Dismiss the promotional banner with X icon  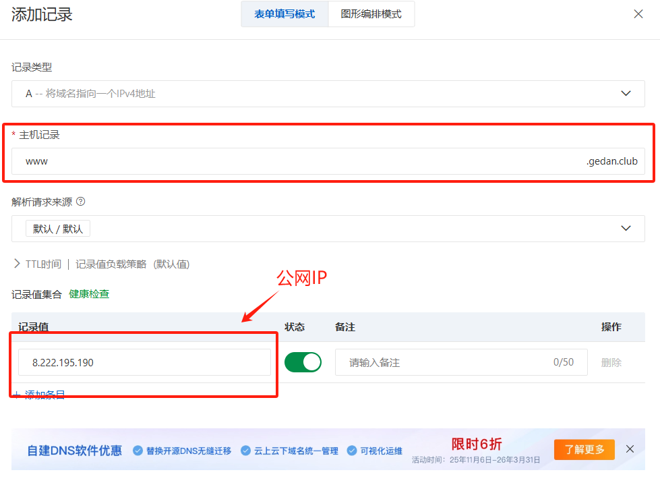(x=630, y=449)
